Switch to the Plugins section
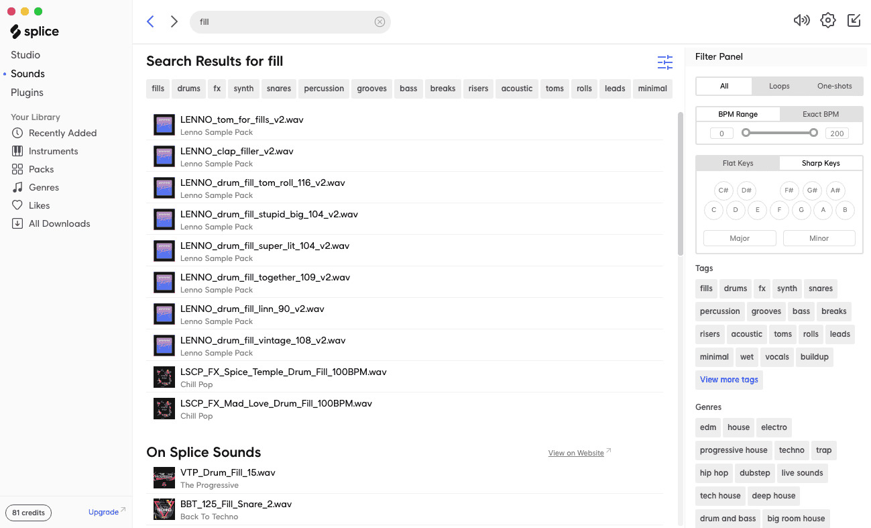 point(27,93)
